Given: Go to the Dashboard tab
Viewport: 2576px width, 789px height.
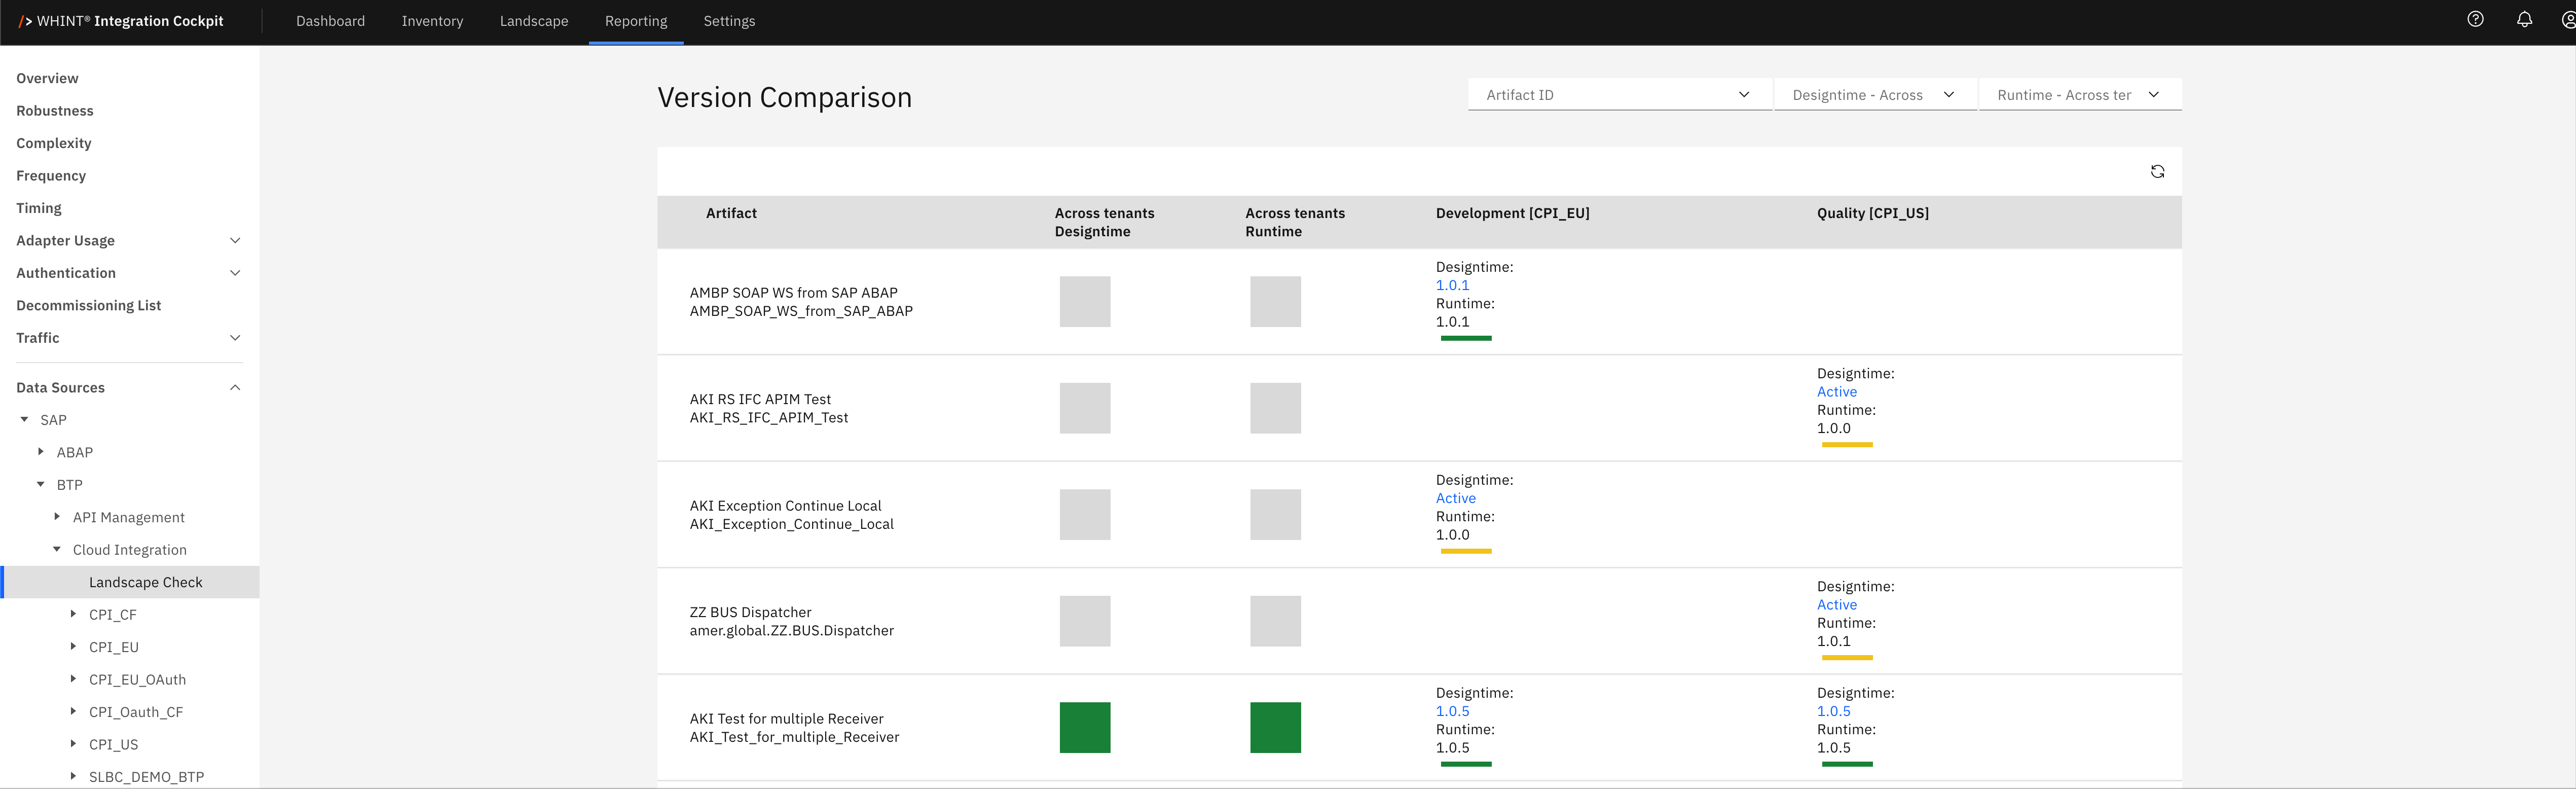Looking at the screenshot, I should (x=330, y=21).
